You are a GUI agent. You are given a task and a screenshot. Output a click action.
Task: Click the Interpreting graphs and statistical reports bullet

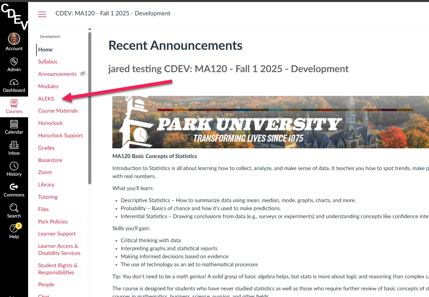pos(169,248)
